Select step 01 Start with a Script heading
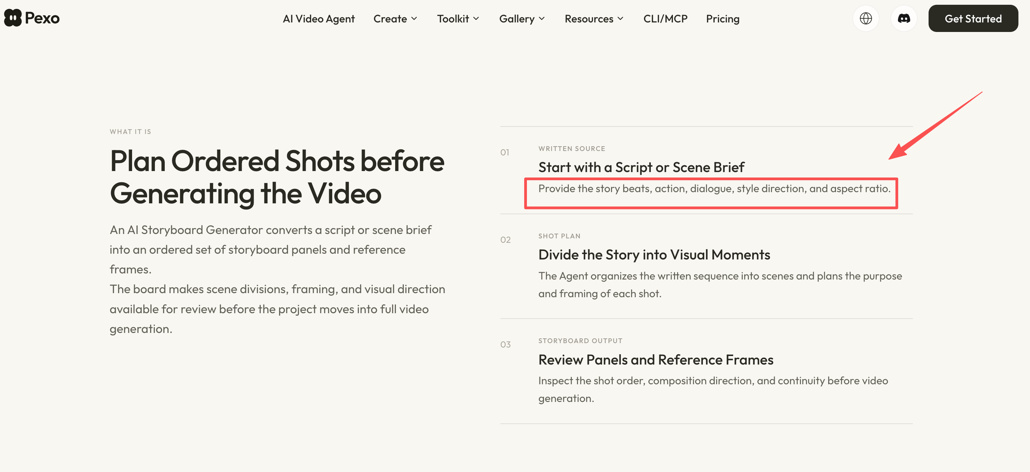1030x472 pixels. (x=641, y=167)
